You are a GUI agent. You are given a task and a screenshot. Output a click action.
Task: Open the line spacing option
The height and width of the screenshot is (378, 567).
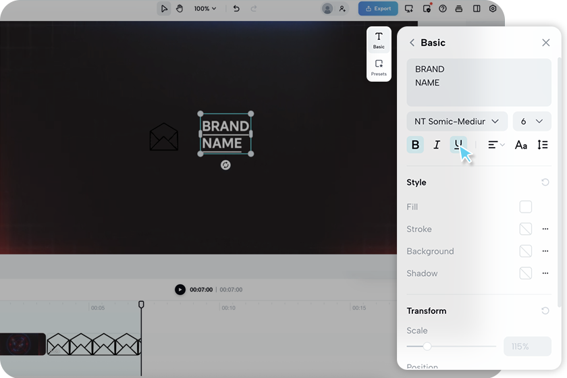[543, 144]
